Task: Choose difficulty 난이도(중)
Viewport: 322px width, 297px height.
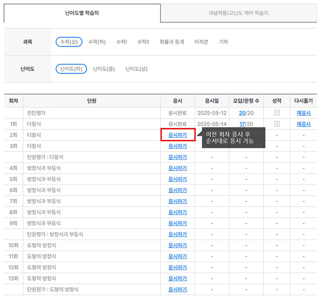Action: [x=104, y=69]
